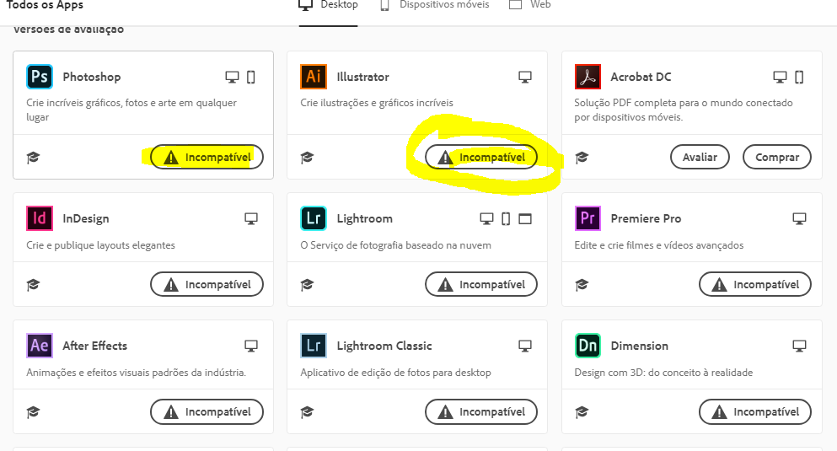This screenshot has width=837, height=451.
Task: Click graduation cap icon in Acrobat DC card
Action: pos(582,158)
